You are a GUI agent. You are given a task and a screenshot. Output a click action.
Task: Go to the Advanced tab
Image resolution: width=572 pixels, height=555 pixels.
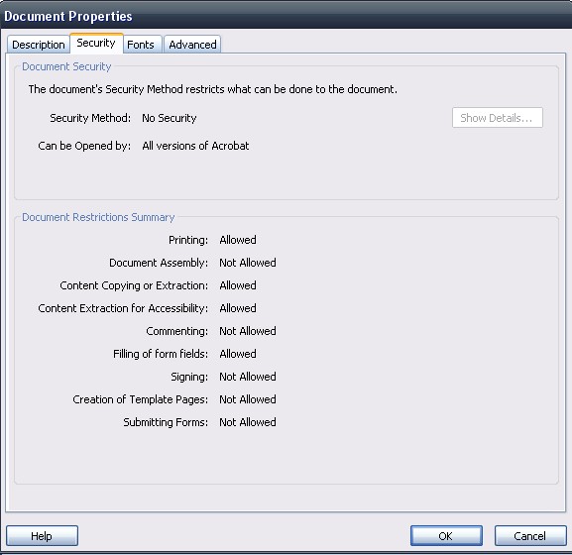(192, 45)
